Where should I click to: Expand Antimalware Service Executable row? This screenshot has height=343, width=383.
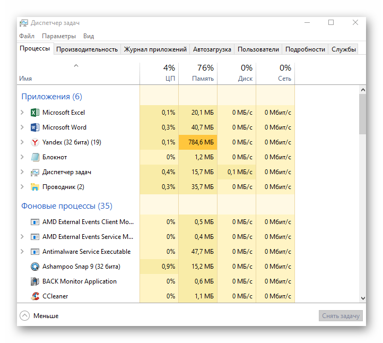pyautogui.click(x=22, y=252)
